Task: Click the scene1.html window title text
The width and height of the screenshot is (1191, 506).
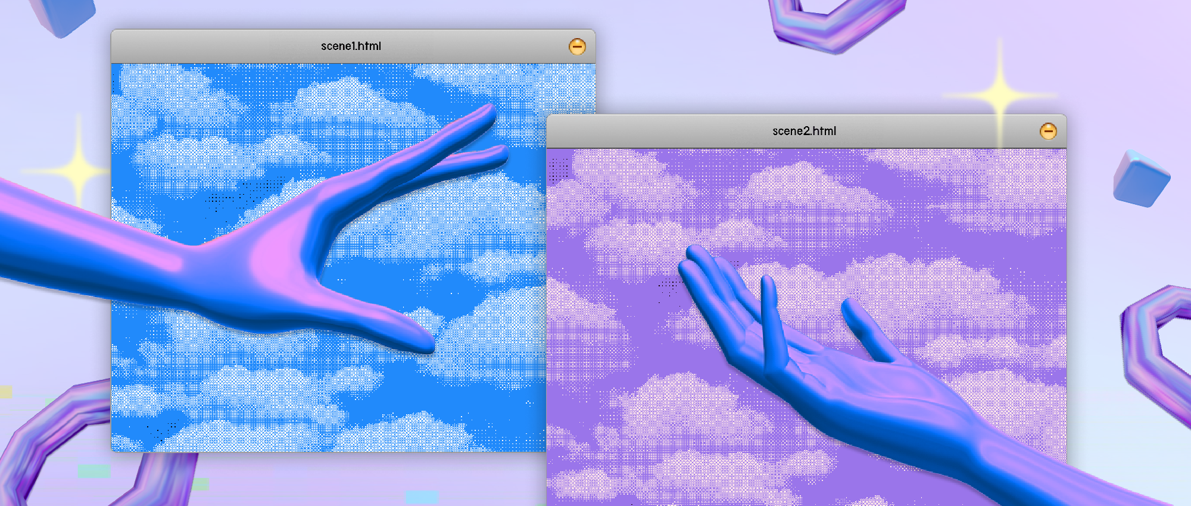Action: (x=351, y=46)
